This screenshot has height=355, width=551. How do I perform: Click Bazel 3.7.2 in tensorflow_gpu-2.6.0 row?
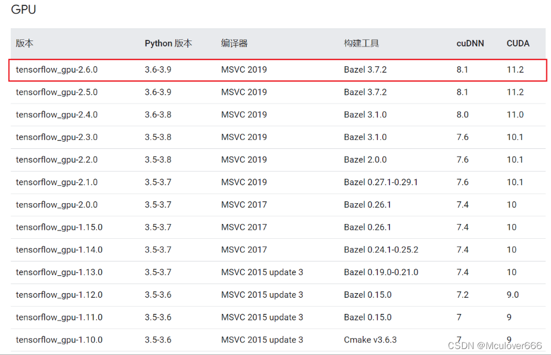point(365,70)
